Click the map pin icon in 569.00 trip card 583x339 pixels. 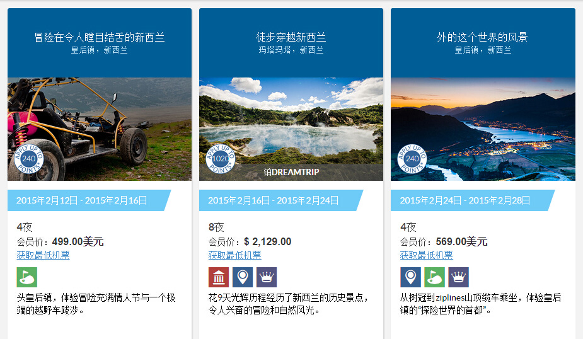(x=410, y=277)
